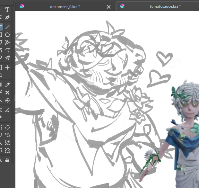Select the Color Sampler eyedropper tool

click(7, 85)
